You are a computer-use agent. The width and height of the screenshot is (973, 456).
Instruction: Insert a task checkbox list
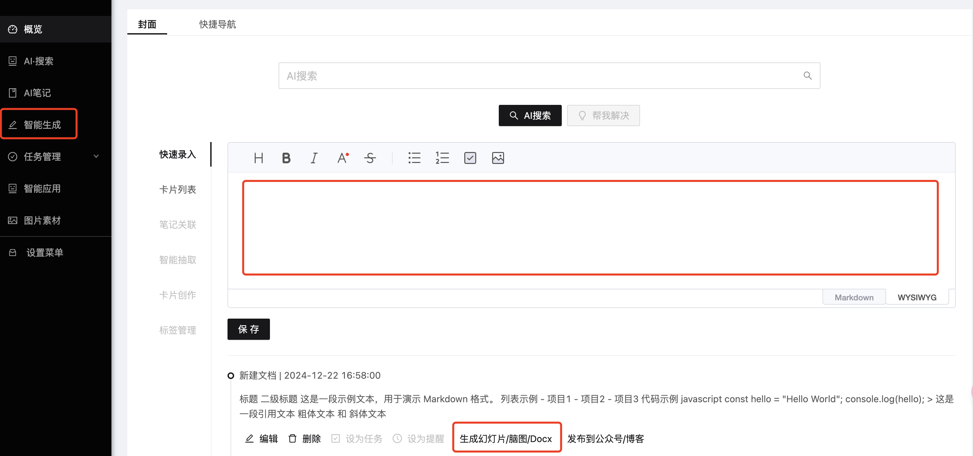470,158
